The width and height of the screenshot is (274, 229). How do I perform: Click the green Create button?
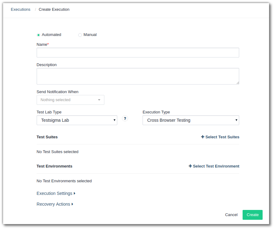pos(252,215)
